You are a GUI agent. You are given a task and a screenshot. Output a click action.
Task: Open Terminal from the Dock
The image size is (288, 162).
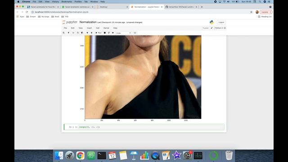tap(102, 155)
